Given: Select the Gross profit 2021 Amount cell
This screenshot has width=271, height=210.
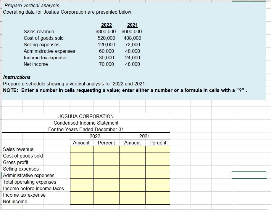Looking at the screenshot, I should (132, 162).
